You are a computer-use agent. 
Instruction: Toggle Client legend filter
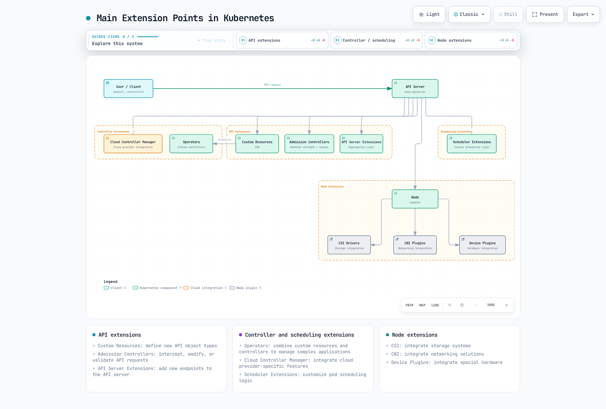tap(115, 288)
